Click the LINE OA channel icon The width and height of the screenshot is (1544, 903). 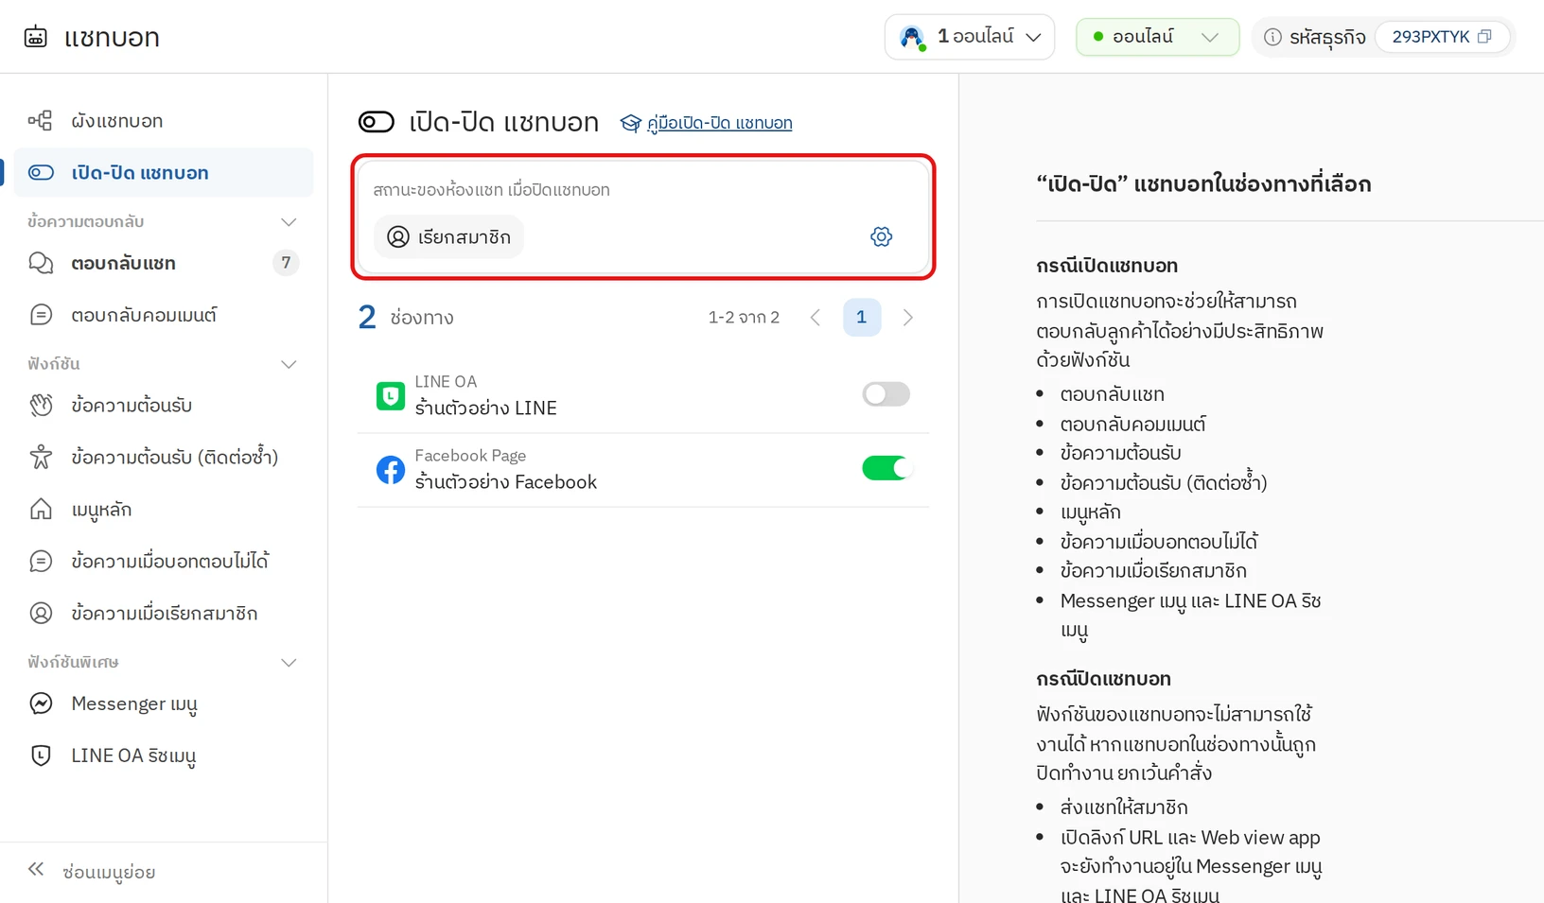[x=391, y=395]
